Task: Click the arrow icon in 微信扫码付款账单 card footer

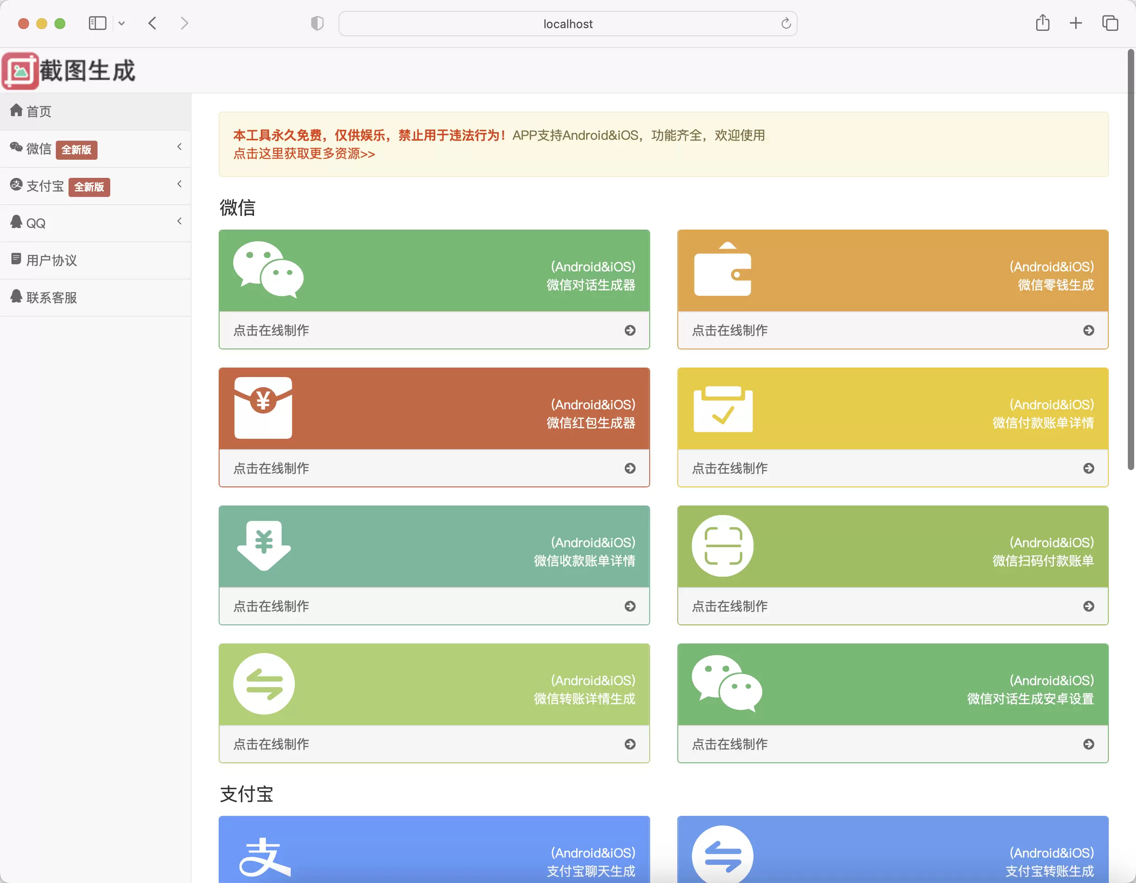Action: [1089, 606]
